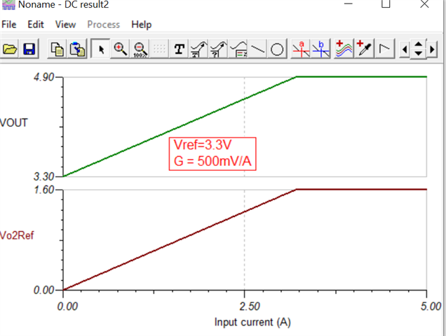The width and height of the screenshot is (446, 336).
Task: Click the VOUT curve label
Action: 13,122
